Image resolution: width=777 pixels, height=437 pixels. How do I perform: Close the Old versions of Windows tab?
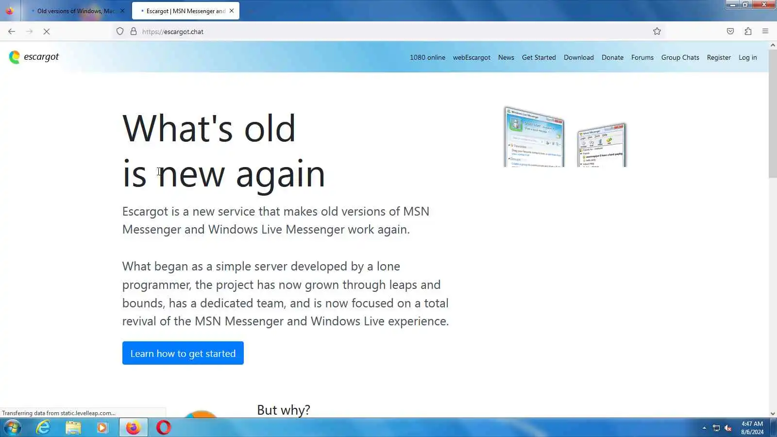[122, 11]
